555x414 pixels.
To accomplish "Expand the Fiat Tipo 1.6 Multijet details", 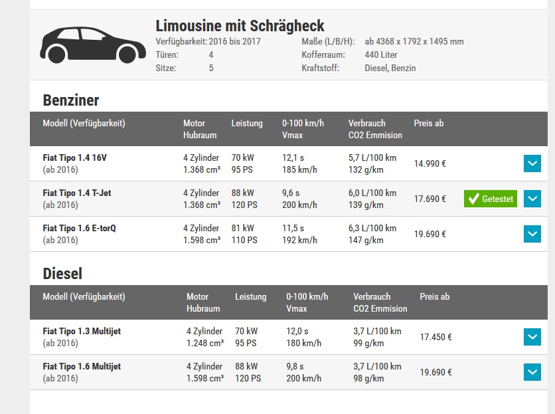I will 532,372.
